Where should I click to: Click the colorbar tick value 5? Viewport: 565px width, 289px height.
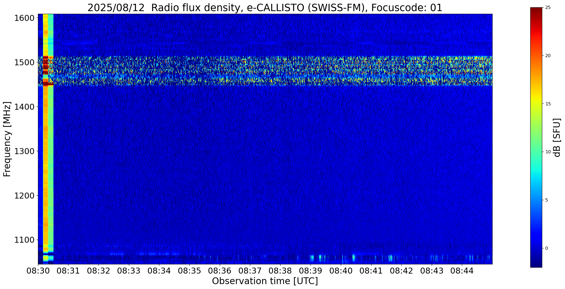(x=547, y=200)
